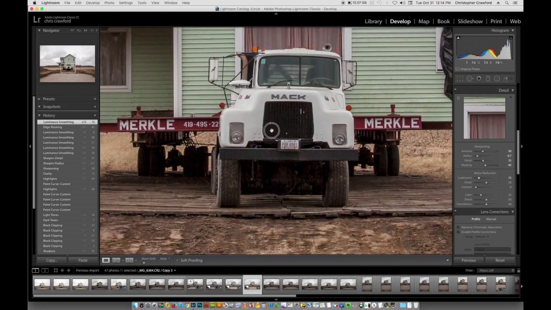Adjust the Sharpening Masking slider

(x=485, y=165)
